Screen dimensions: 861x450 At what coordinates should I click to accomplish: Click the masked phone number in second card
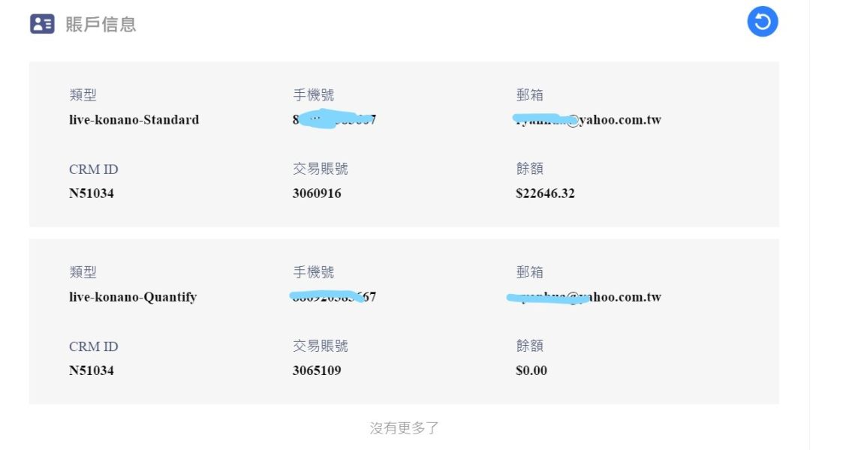coord(333,297)
